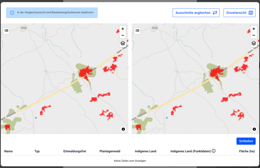Click info icon beside Indigenes Land (Punktdaten)
The height and width of the screenshot is (168, 260).
pyautogui.click(x=213, y=151)
